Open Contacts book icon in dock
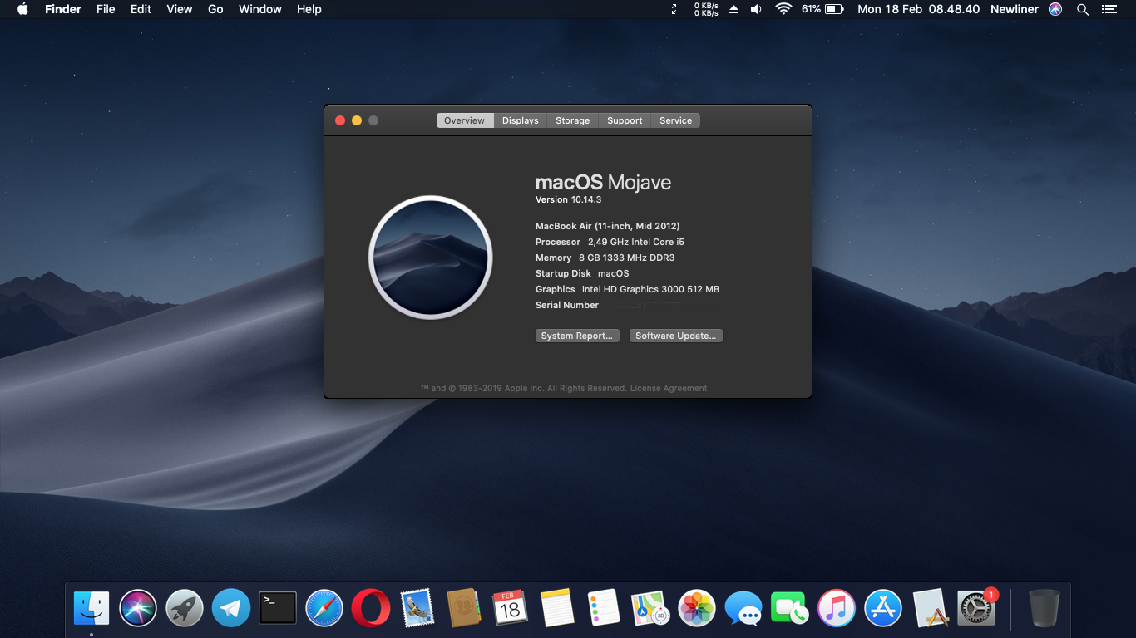The height and width of the screenshot is (638, 1136). 464,608
